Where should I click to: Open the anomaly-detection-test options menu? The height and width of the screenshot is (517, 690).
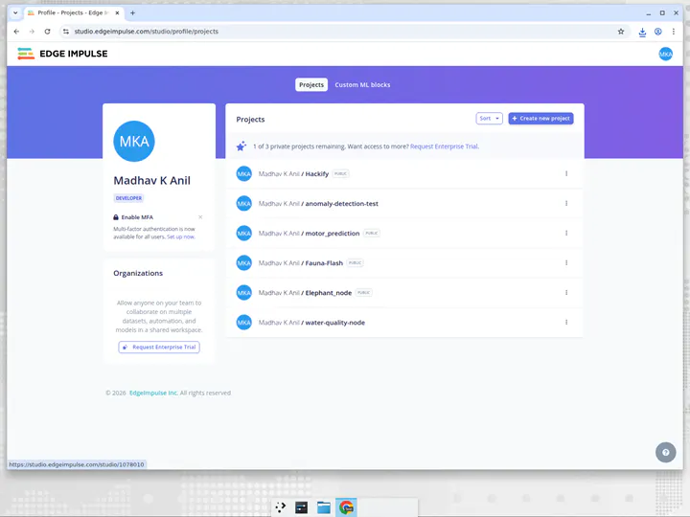[x=566, y=204]
